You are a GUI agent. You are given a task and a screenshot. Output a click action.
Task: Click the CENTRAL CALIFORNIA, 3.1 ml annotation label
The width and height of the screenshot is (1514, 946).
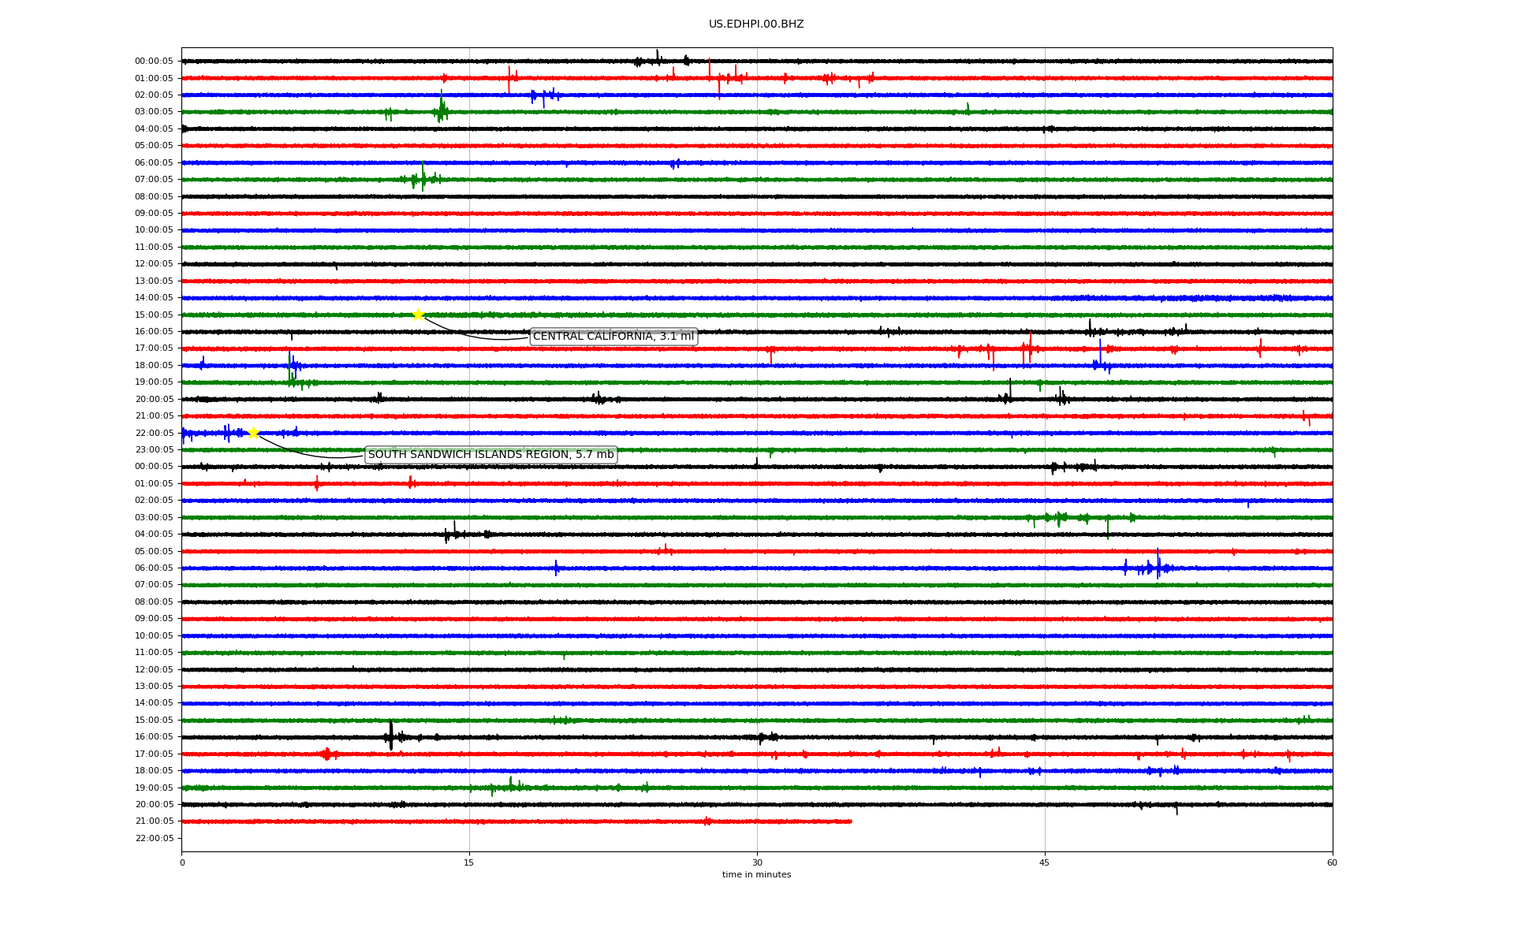(x=613, y=337)
